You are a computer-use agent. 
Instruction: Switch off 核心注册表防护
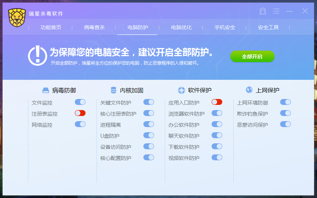pos(149,113)
